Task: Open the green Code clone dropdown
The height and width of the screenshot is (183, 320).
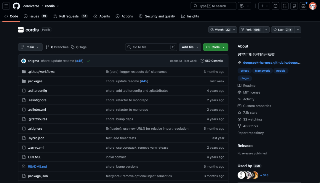Action: [215, 47]
